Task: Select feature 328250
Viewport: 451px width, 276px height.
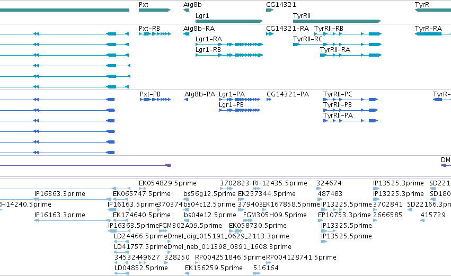Action: click(x=177, y=257)
